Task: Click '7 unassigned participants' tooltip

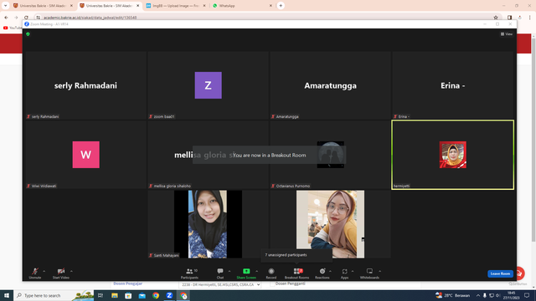Action: click(x=296, y=255)
